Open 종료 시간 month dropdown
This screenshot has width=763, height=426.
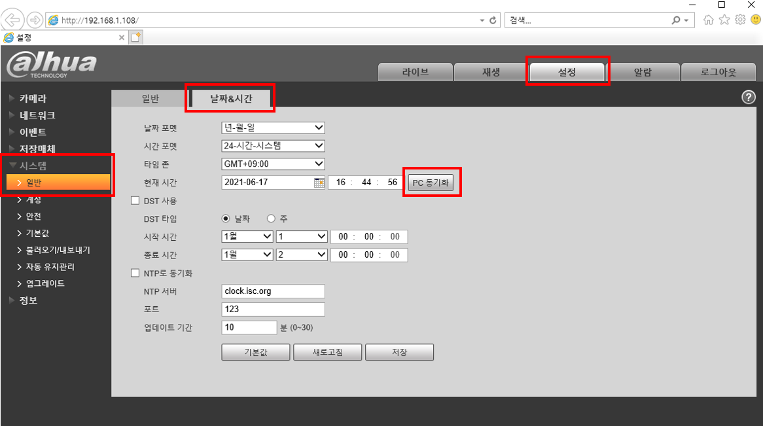click(x=247, y=255)
